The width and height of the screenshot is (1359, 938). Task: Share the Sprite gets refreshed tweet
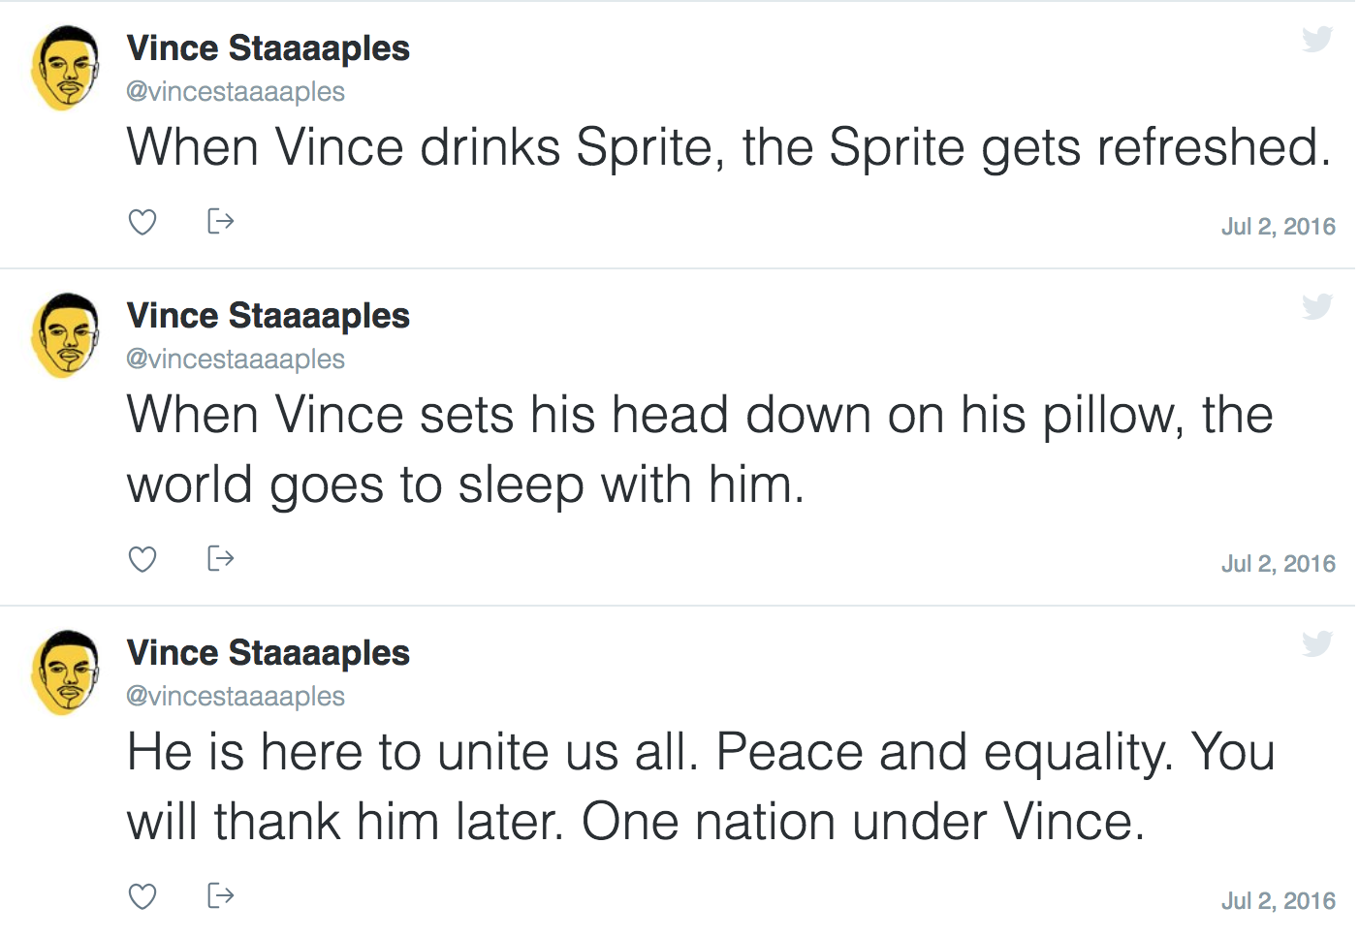click(221, 222)
